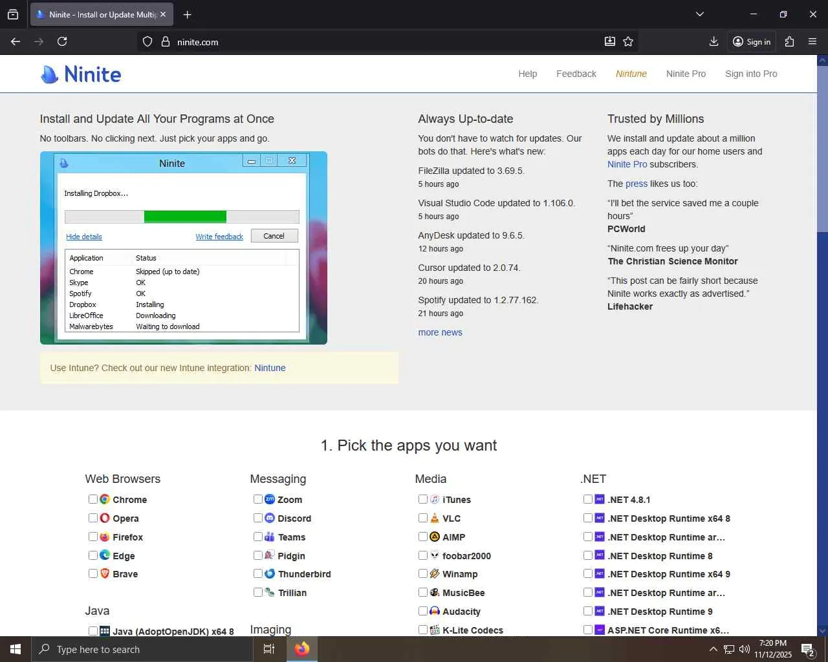The width and height of the screenshot is (828, 662).
Task: Check the Discord checkbox
Action: (x=258, y=518)
